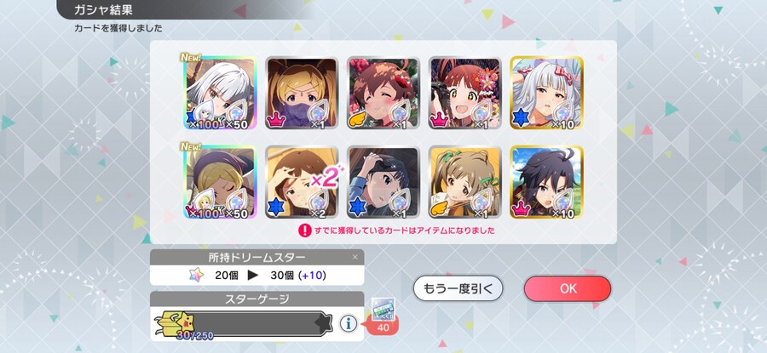This screenshot has width=767, height=353.
Task: Click the ガシャ結果 header title
Action: point(103,9)
